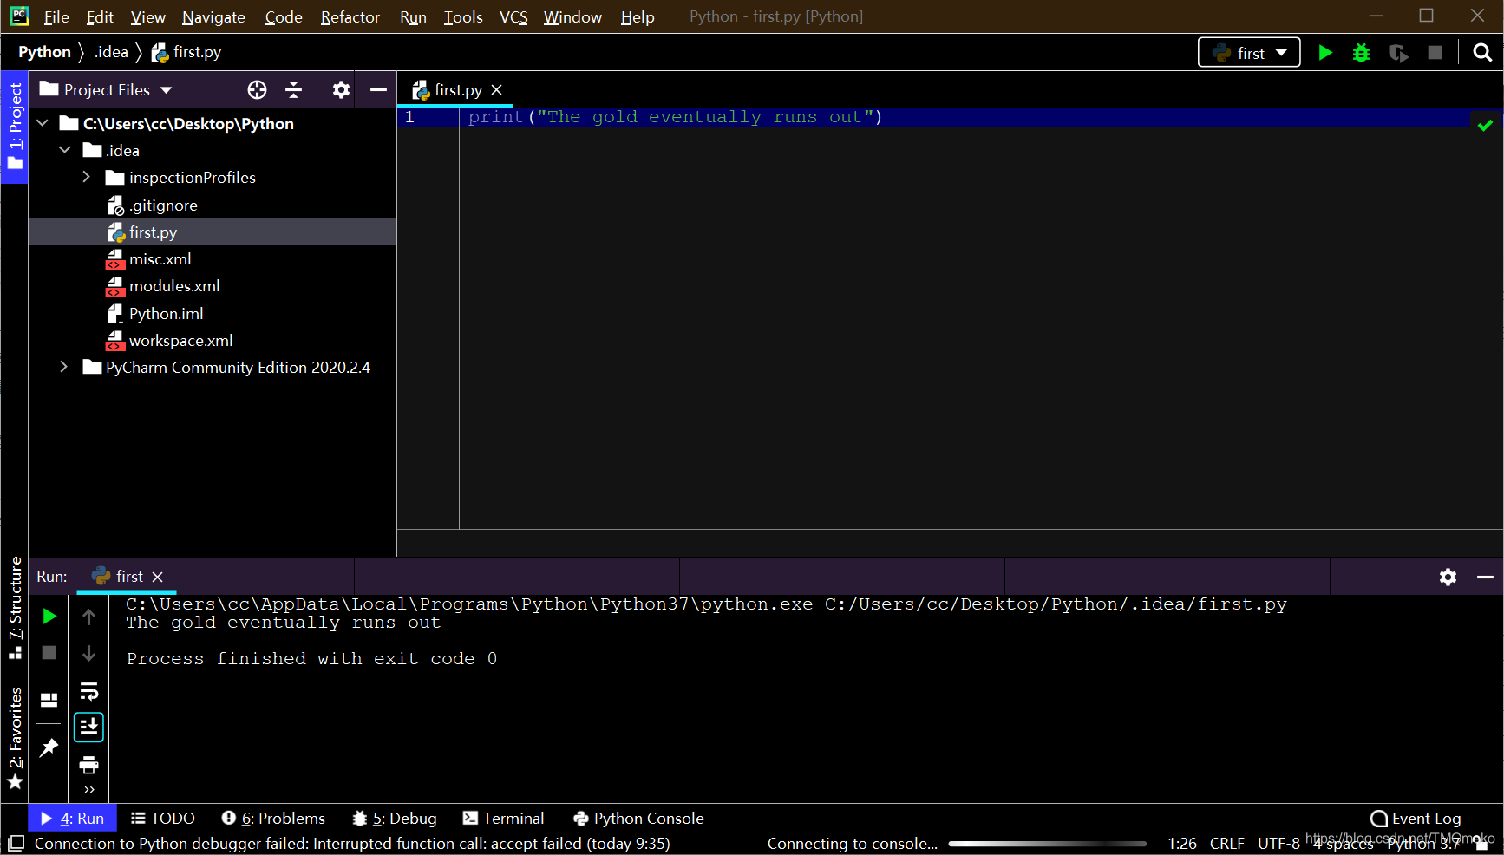Toggle Soft-Wrap in the Run console
The height and width of the screenshot is (855, 1504).
88,691
